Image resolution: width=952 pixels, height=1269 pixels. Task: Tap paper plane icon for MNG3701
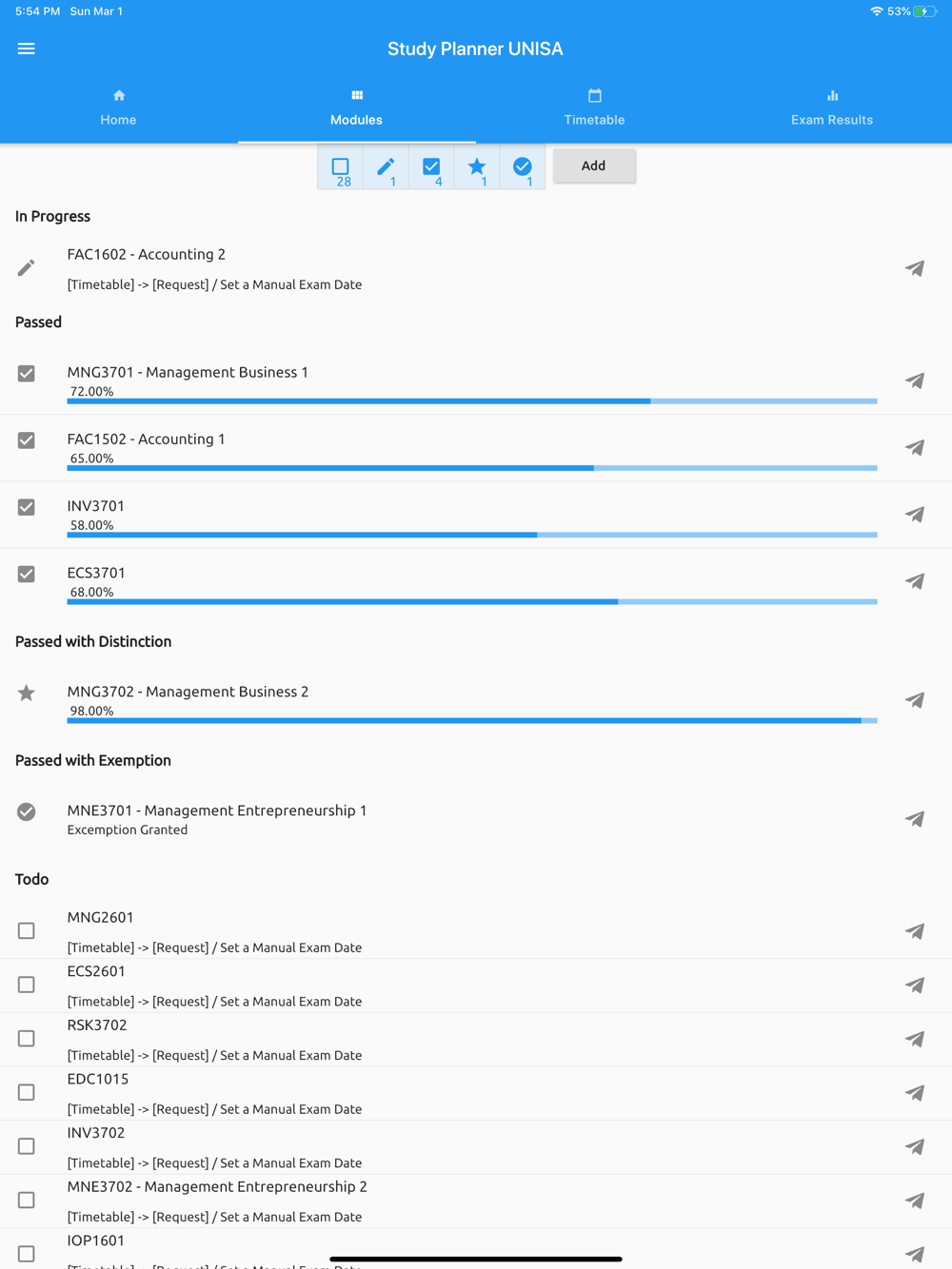[x=915, y=381]
